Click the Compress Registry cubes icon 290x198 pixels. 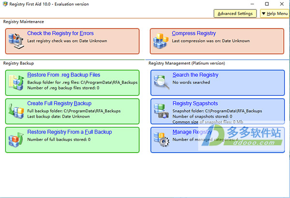click(x=161, y=41)
